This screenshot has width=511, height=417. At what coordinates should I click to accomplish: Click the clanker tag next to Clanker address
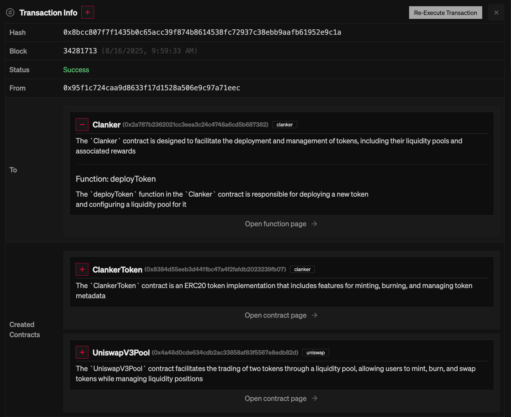click(285, 125)
